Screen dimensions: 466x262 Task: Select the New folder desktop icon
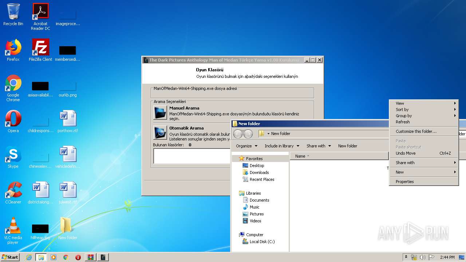68,229
